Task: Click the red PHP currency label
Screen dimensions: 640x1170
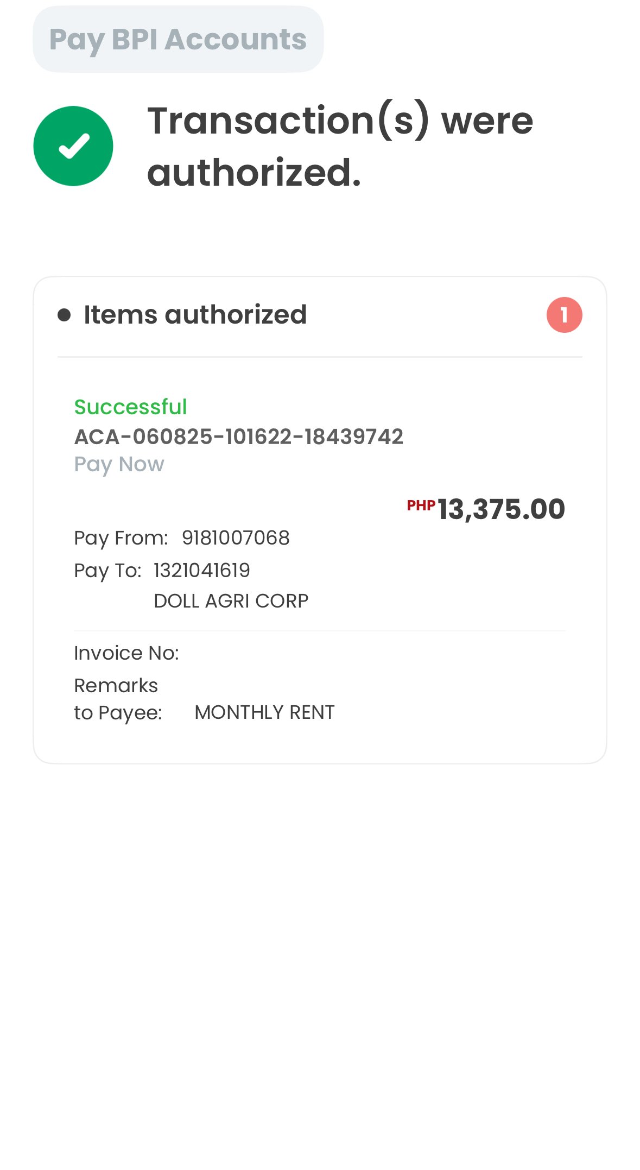Action: [x=421, y=505]
